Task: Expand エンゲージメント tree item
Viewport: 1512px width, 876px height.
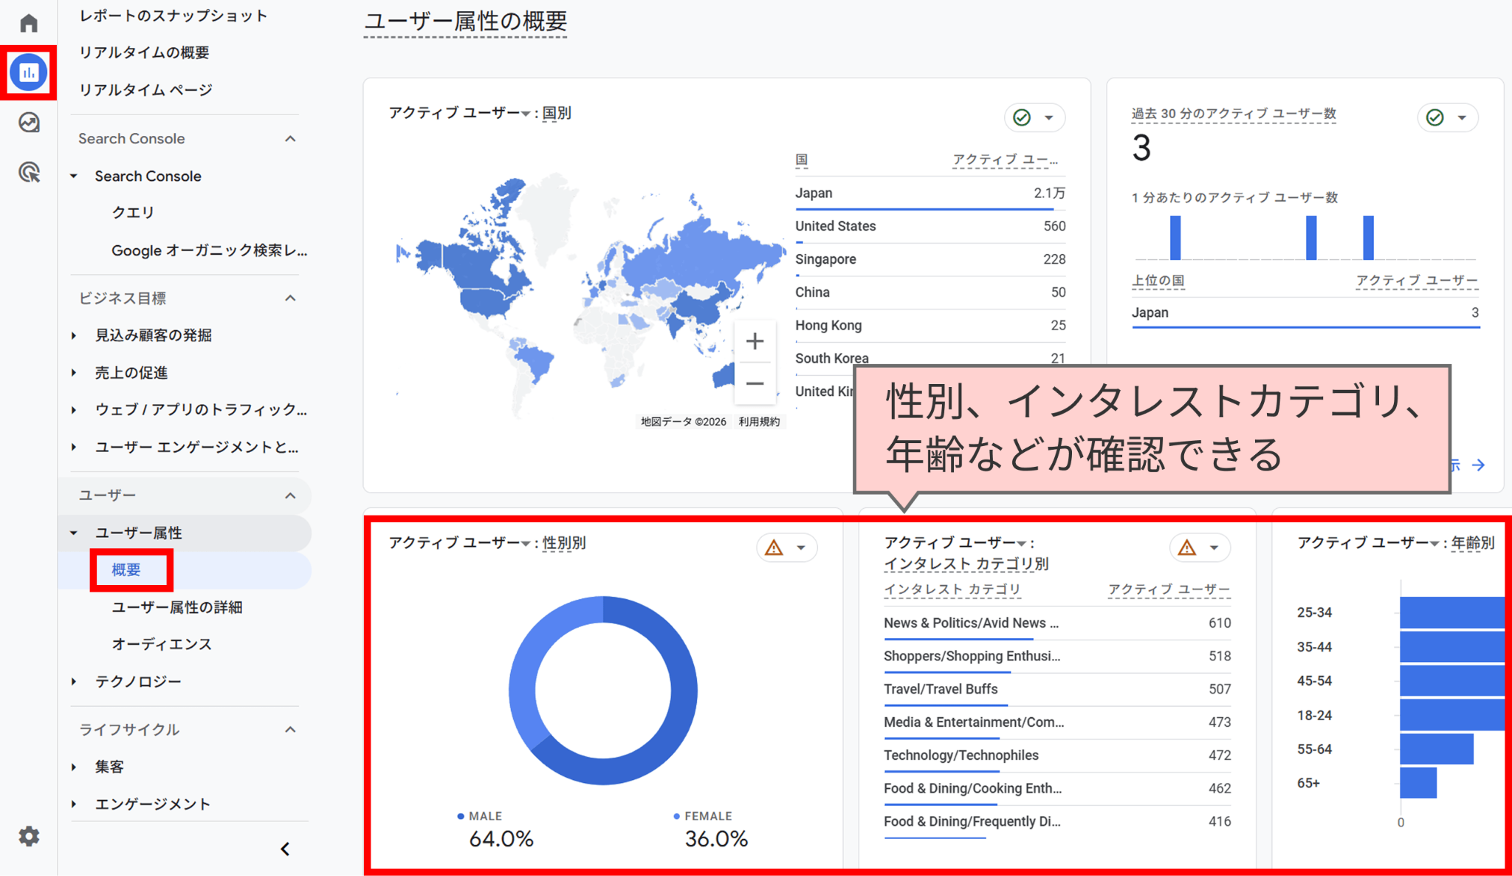Action: click(74, 804)
